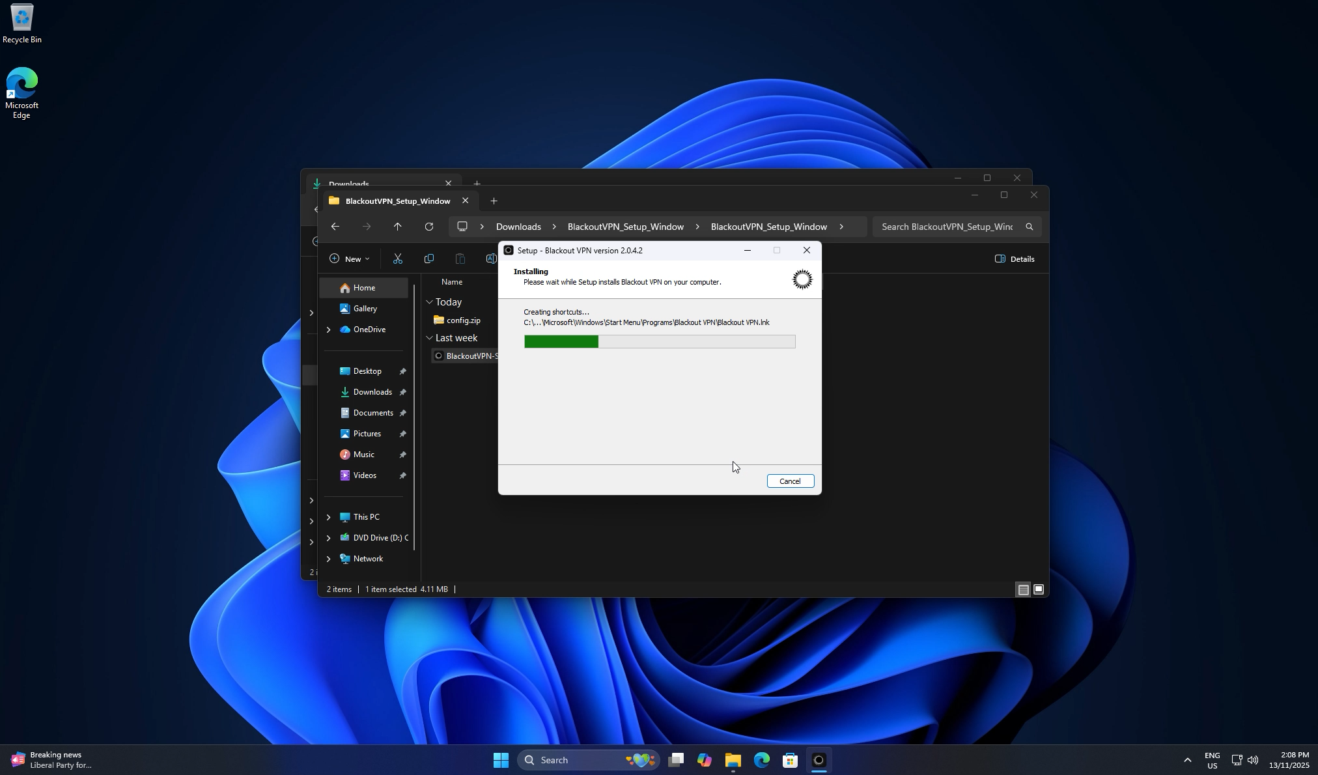Click the Copy icon in File Explorer
The width and height of the screenshot is (1318, 775).
[x=428, y=258]
